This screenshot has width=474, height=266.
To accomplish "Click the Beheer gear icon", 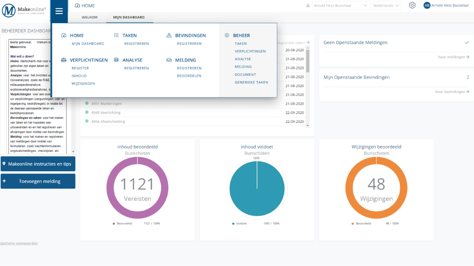I will [x=227, y=35].
